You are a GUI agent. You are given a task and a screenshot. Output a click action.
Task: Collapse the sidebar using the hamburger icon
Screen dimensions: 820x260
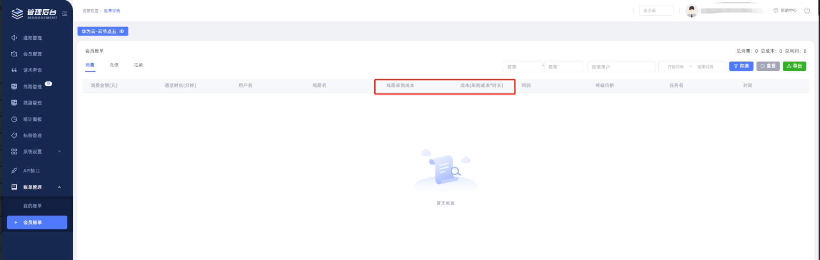[x=64, y=14]
